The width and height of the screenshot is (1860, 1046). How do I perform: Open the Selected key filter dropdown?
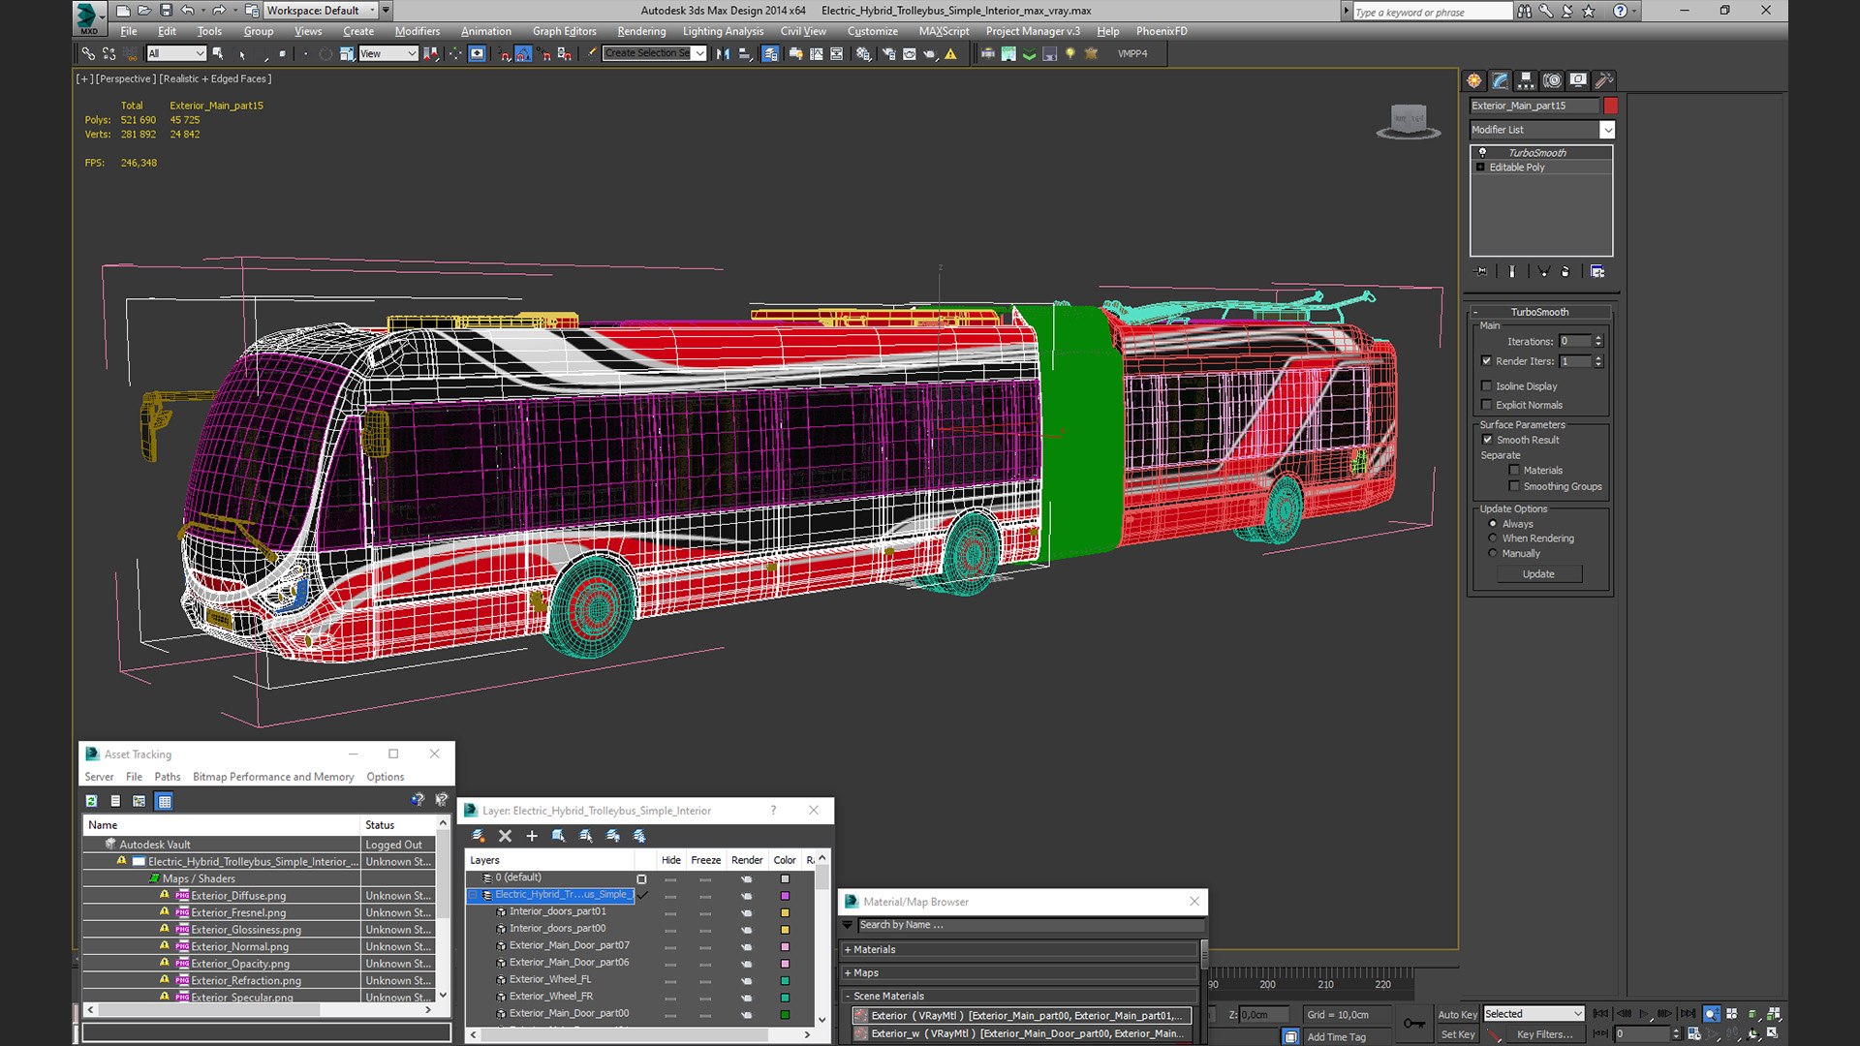tap(1534, 1014)
